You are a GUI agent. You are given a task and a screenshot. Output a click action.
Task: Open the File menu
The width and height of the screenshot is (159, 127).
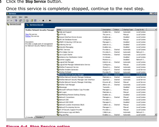point(9,17)
